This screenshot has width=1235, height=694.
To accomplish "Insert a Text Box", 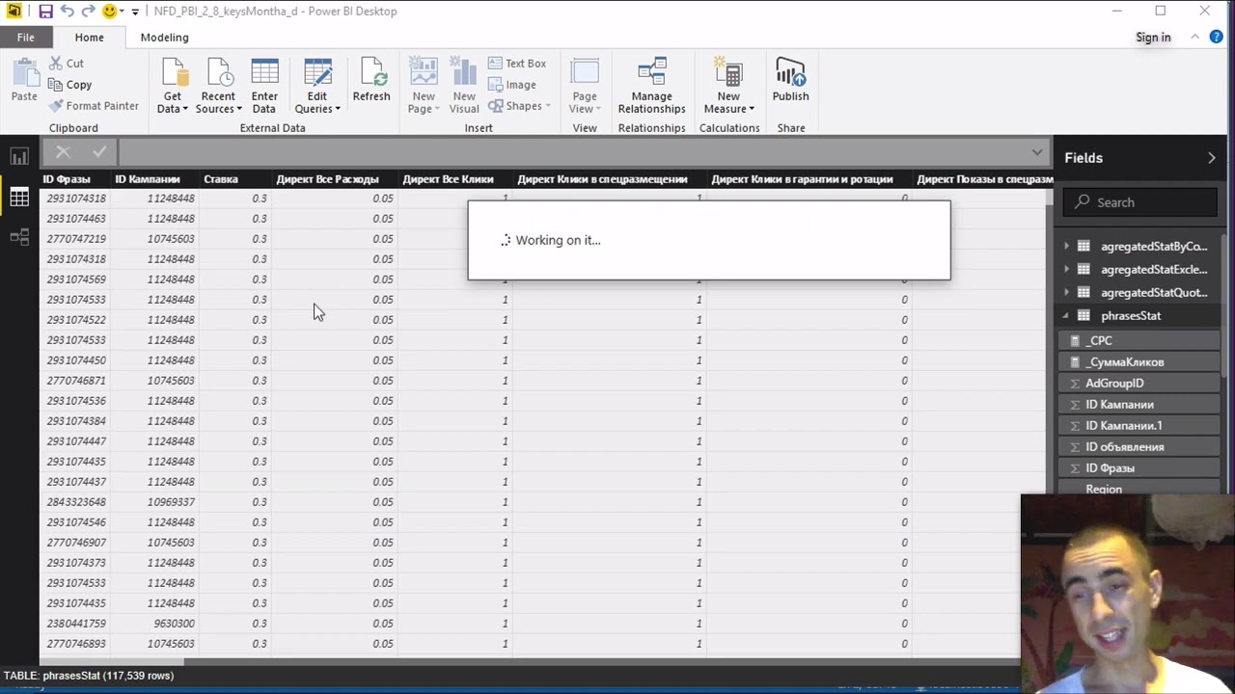I will click(x=517, y=64).
